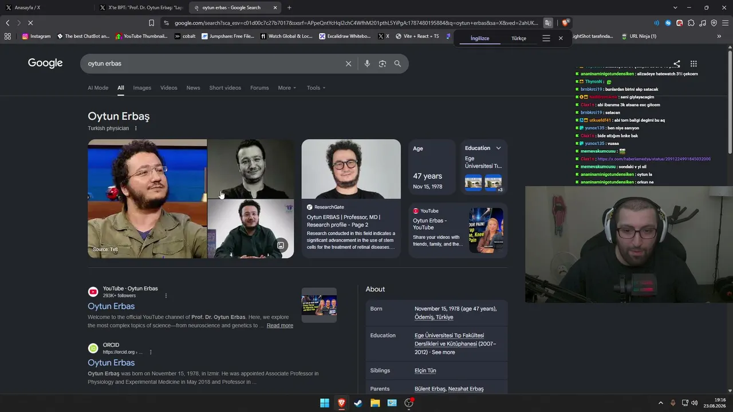The width and height of the screenshot is (733, 412).
Task: Click Read more on the YouTube result
Action: (279, 326)
